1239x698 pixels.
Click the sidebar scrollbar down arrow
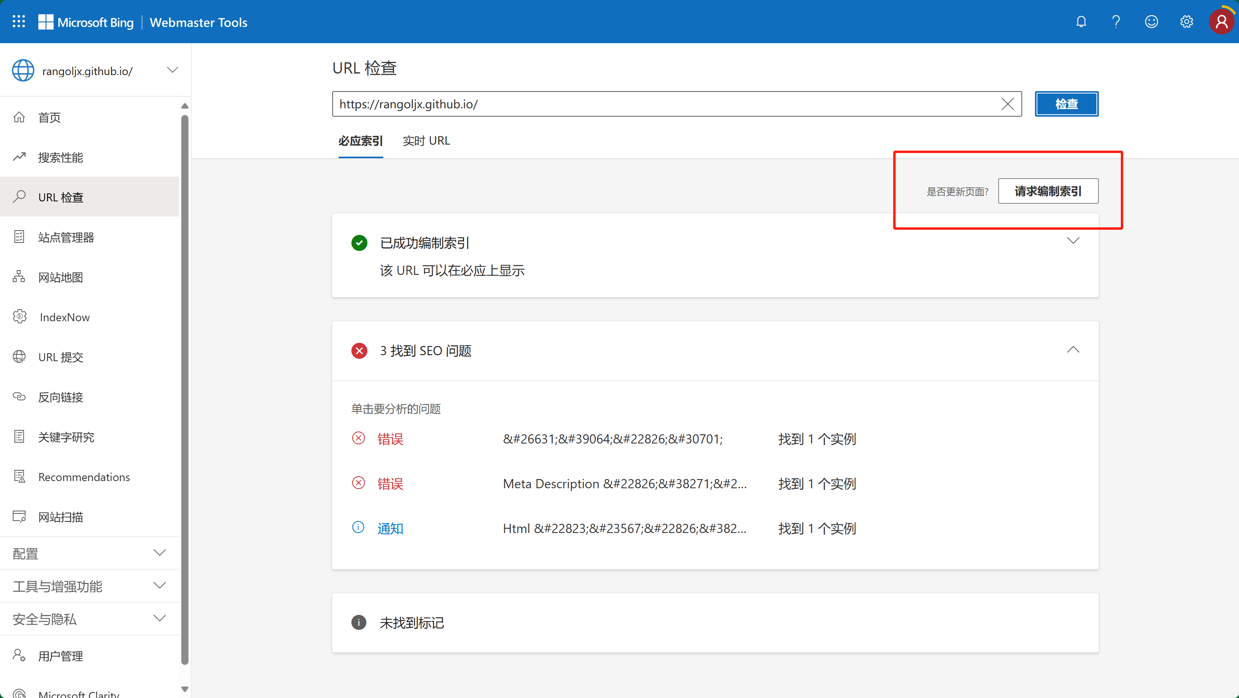[185, 689]
